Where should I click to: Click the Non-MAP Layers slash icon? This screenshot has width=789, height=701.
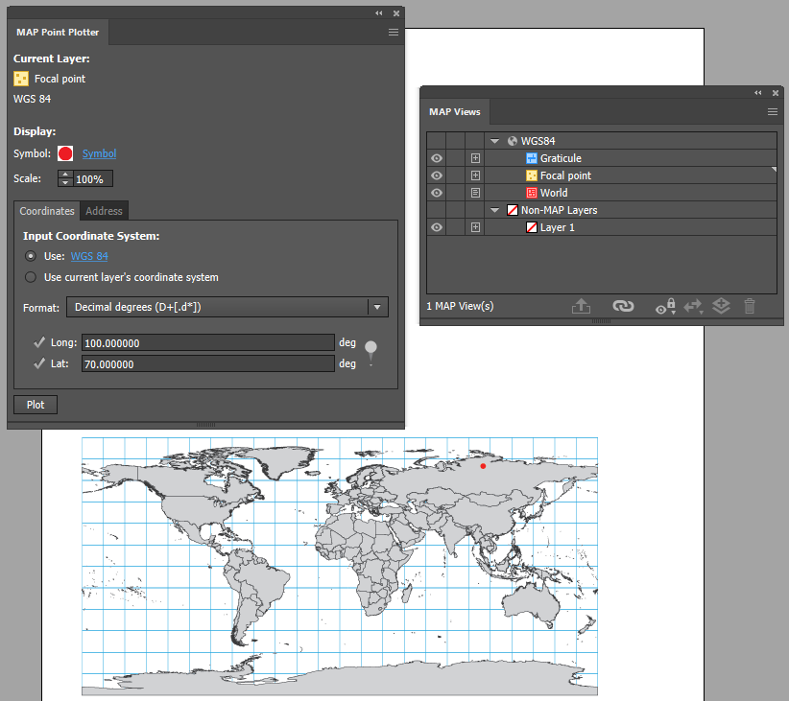click(x=513, y=210)
